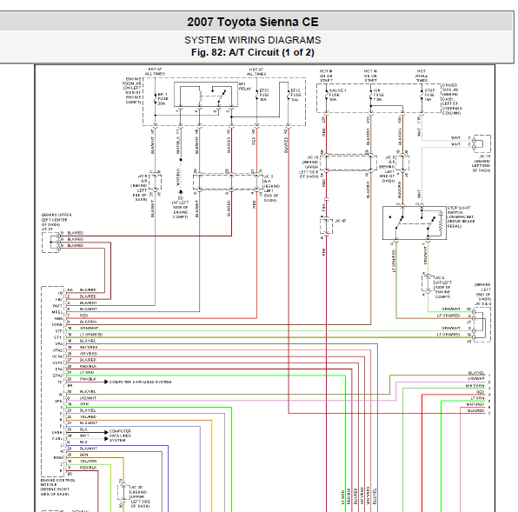Click the EFI RELAY label
The image size is (518, 512).
245,86
